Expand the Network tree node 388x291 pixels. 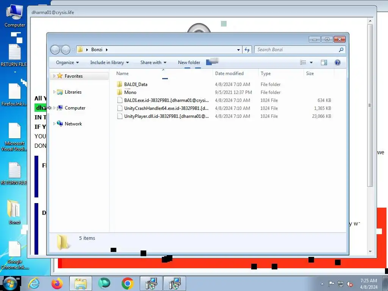(x=54, y=124)
